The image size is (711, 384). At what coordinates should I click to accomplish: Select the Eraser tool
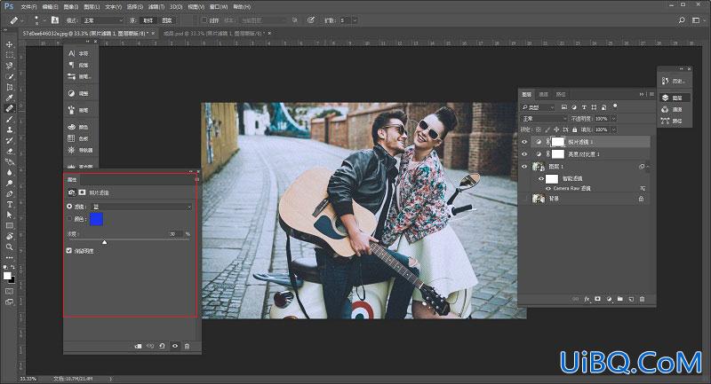(x=10, y=151)
